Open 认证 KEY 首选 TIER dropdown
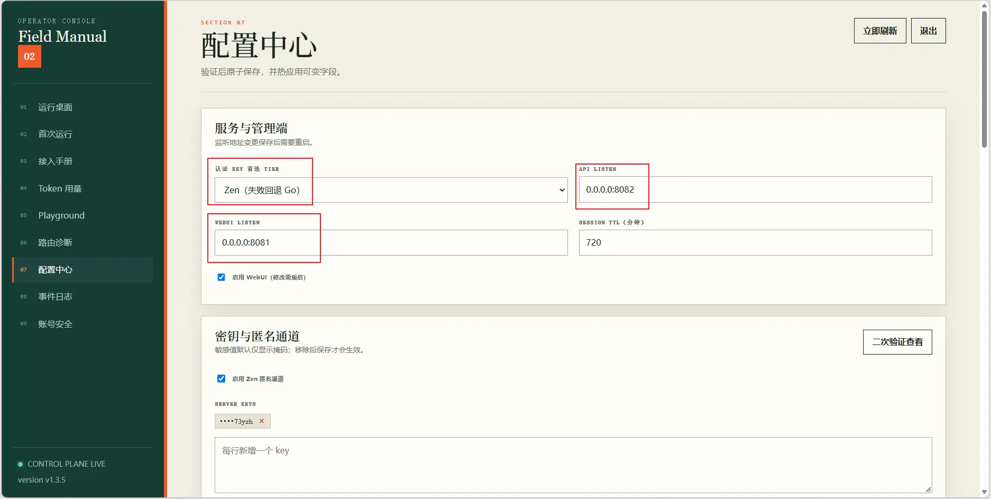This screenshot has width=991, height=499. coord(391,190)
